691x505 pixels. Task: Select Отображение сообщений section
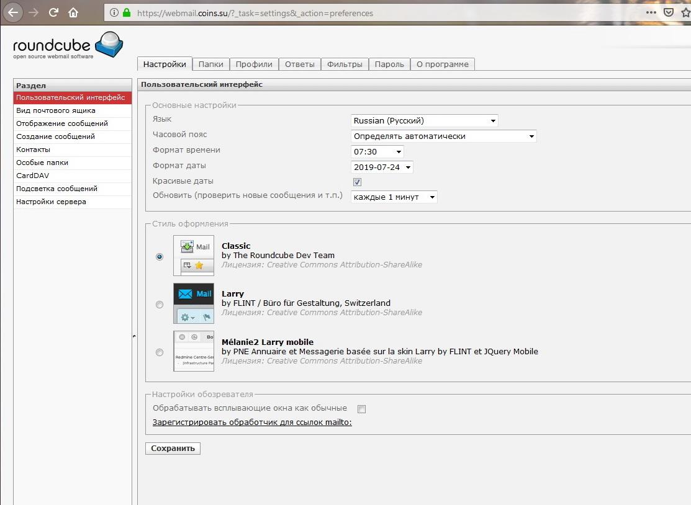73,123
